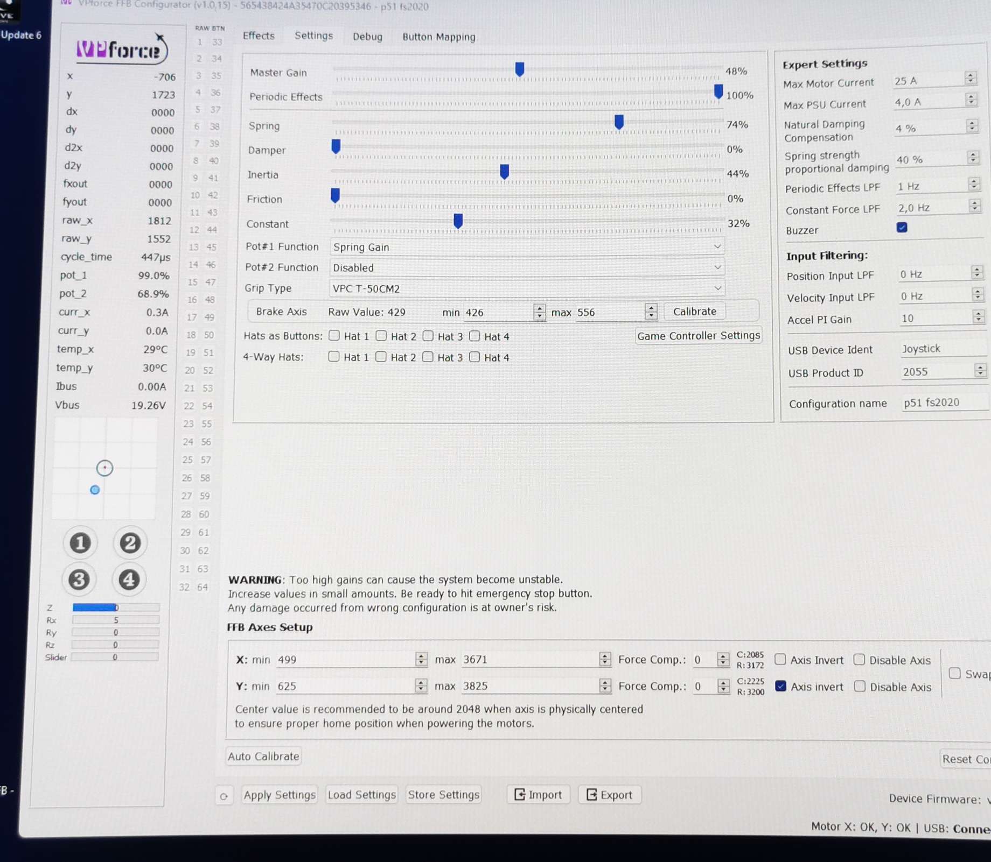The image size is (991, 862).
Task: Click the Configuration name field
Action: pyautogui.click(x=945, y=402)
